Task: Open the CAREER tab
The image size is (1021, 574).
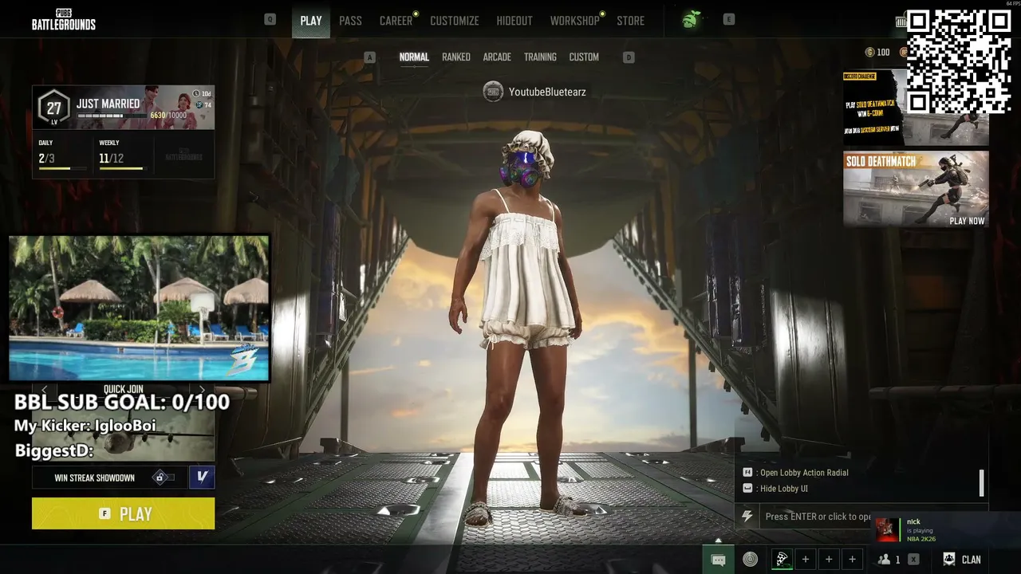Action: (396, 21)
